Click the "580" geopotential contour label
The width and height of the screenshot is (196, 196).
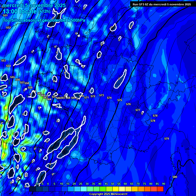tap(175, 177)
